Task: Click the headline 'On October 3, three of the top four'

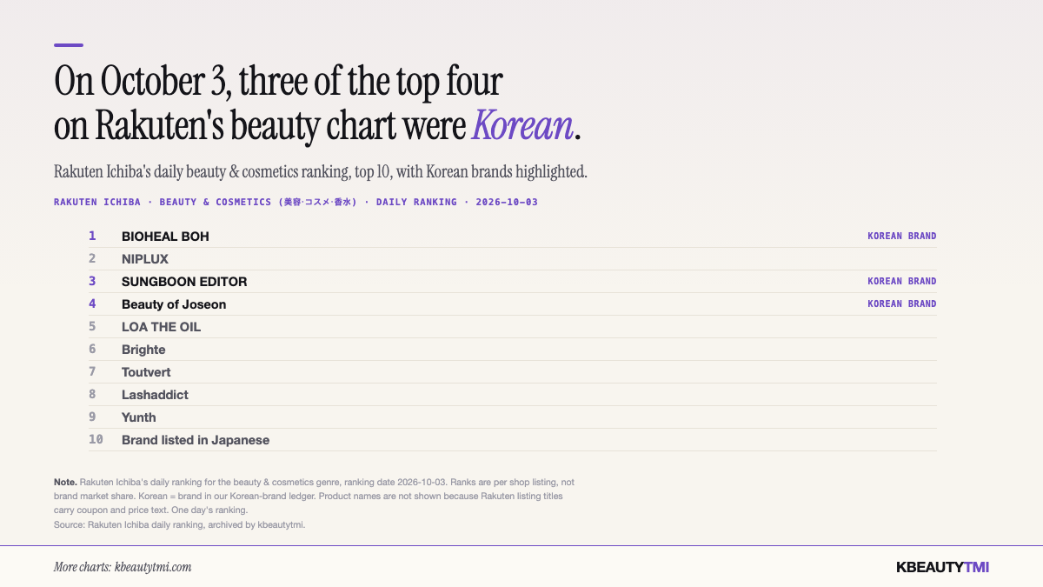Action: click(x=278, y=82)
